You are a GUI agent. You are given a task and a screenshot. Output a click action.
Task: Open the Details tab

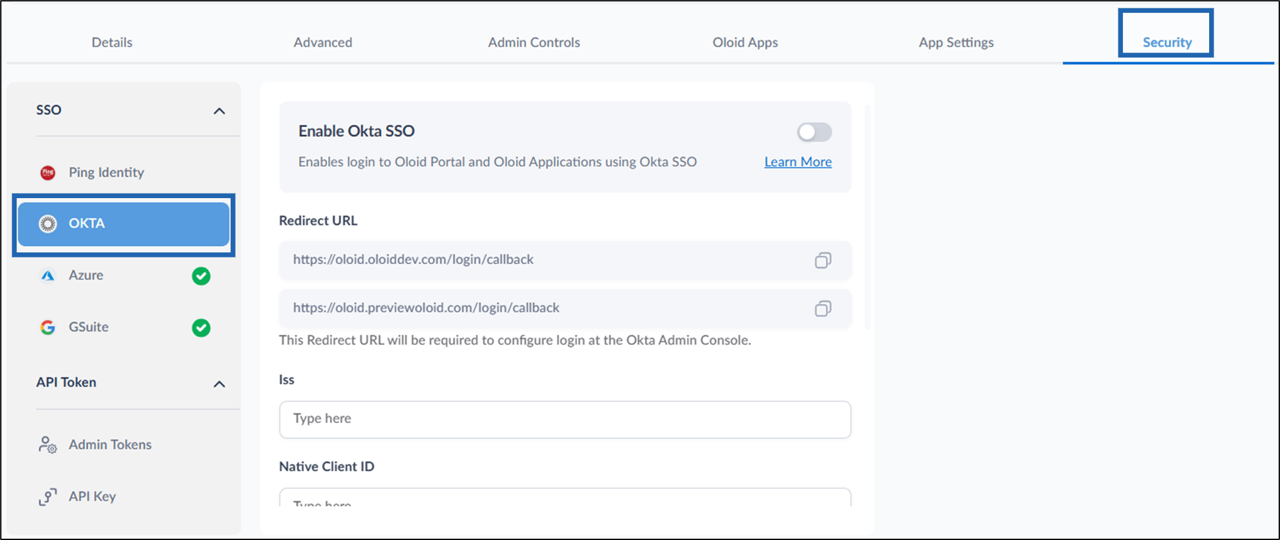pos(112,42)
